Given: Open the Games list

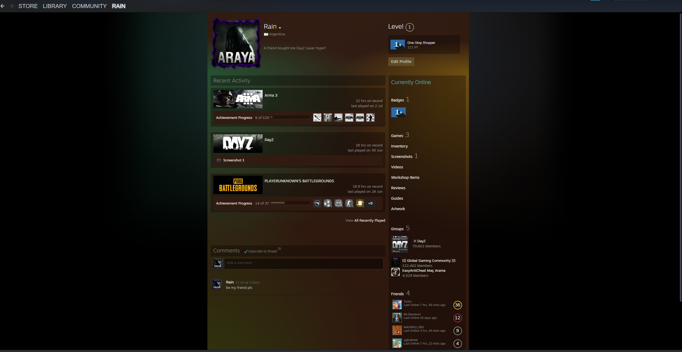Looking at the screenshot, I should [x=397, y=136].
